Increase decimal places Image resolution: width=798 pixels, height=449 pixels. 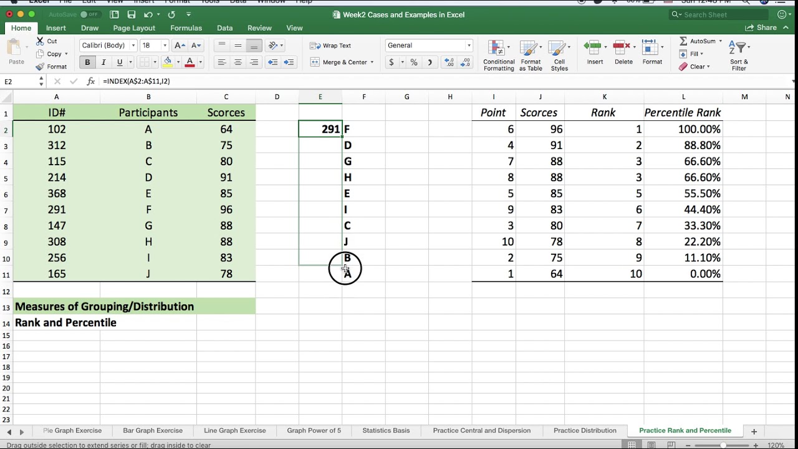pyautogui.click(x=449, y=62)
